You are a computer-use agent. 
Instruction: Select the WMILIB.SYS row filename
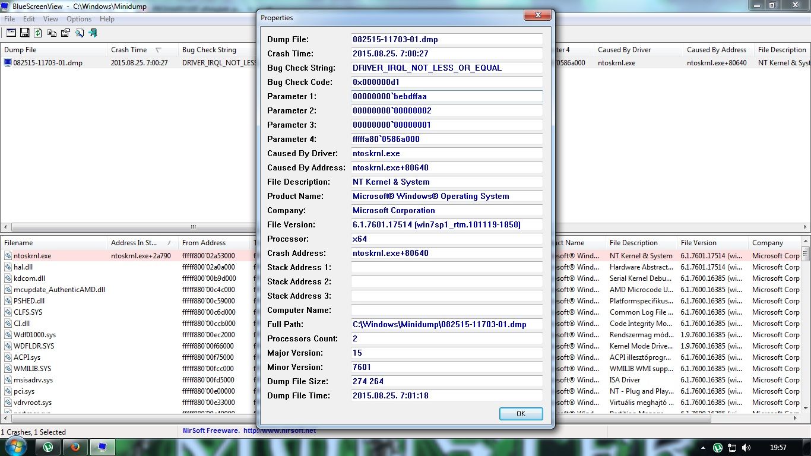32,369
